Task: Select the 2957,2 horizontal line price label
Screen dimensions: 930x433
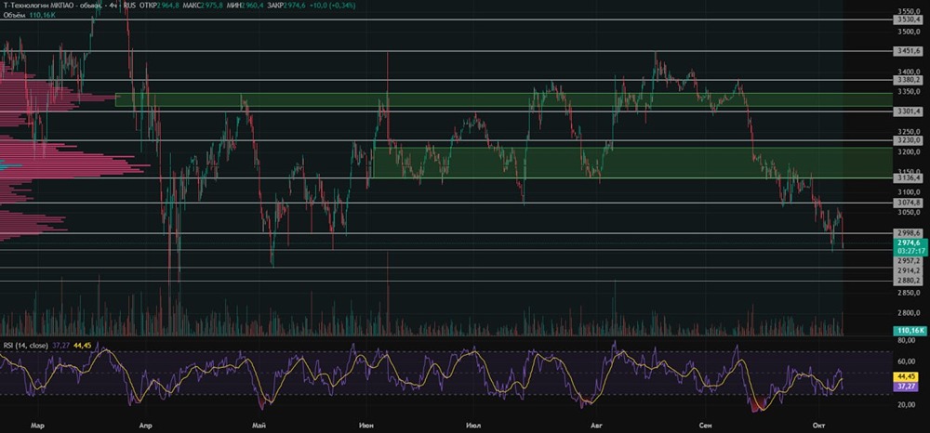Action: [909, 260]
